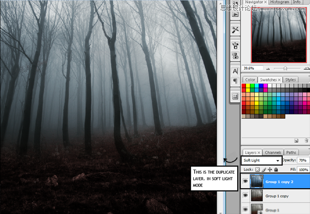The width and height of the screenshot is (310, 214).
Task: Click the Navigator zoom percentage field
Action: coord(253,68)
